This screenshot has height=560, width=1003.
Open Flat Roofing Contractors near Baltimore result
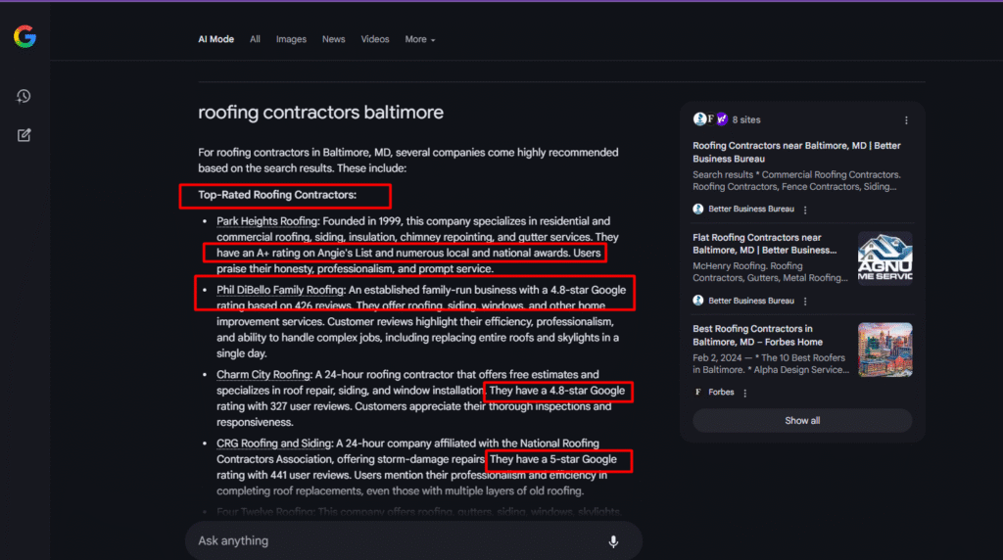pos(764,244)
